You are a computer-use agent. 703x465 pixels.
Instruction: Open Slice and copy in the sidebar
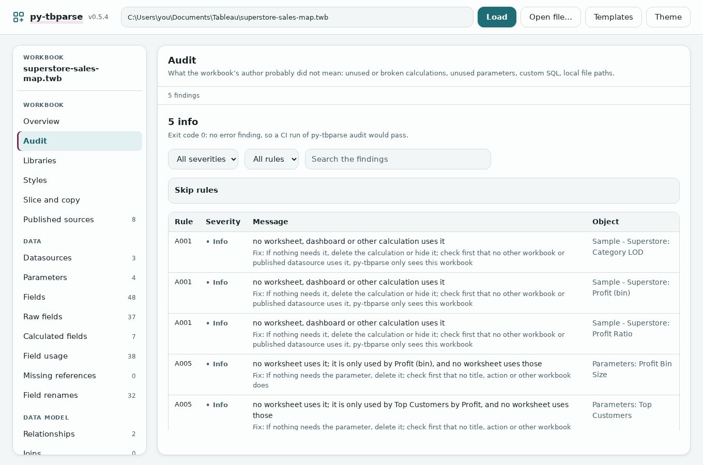[80, 200]
